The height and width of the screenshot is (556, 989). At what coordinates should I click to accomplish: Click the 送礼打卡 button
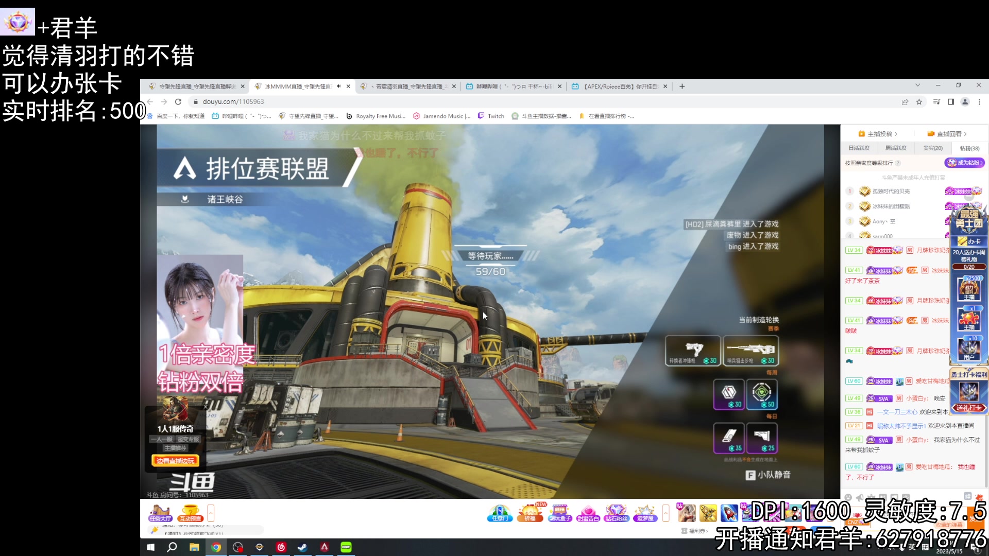[x=969, y=408]
